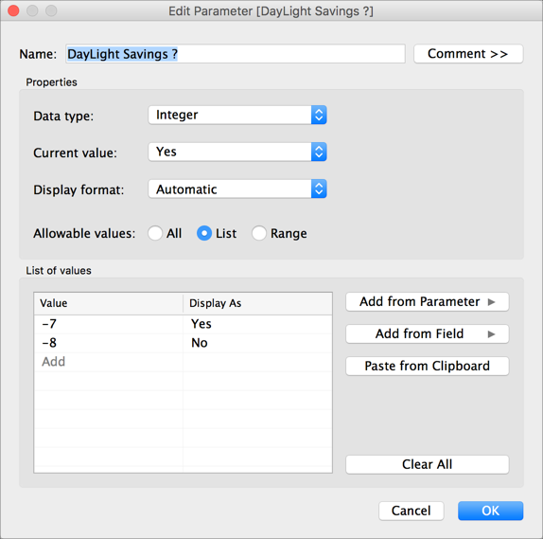This screenshot has height=539, width=543.
Task: Select the List radio button
Action: 204,233
